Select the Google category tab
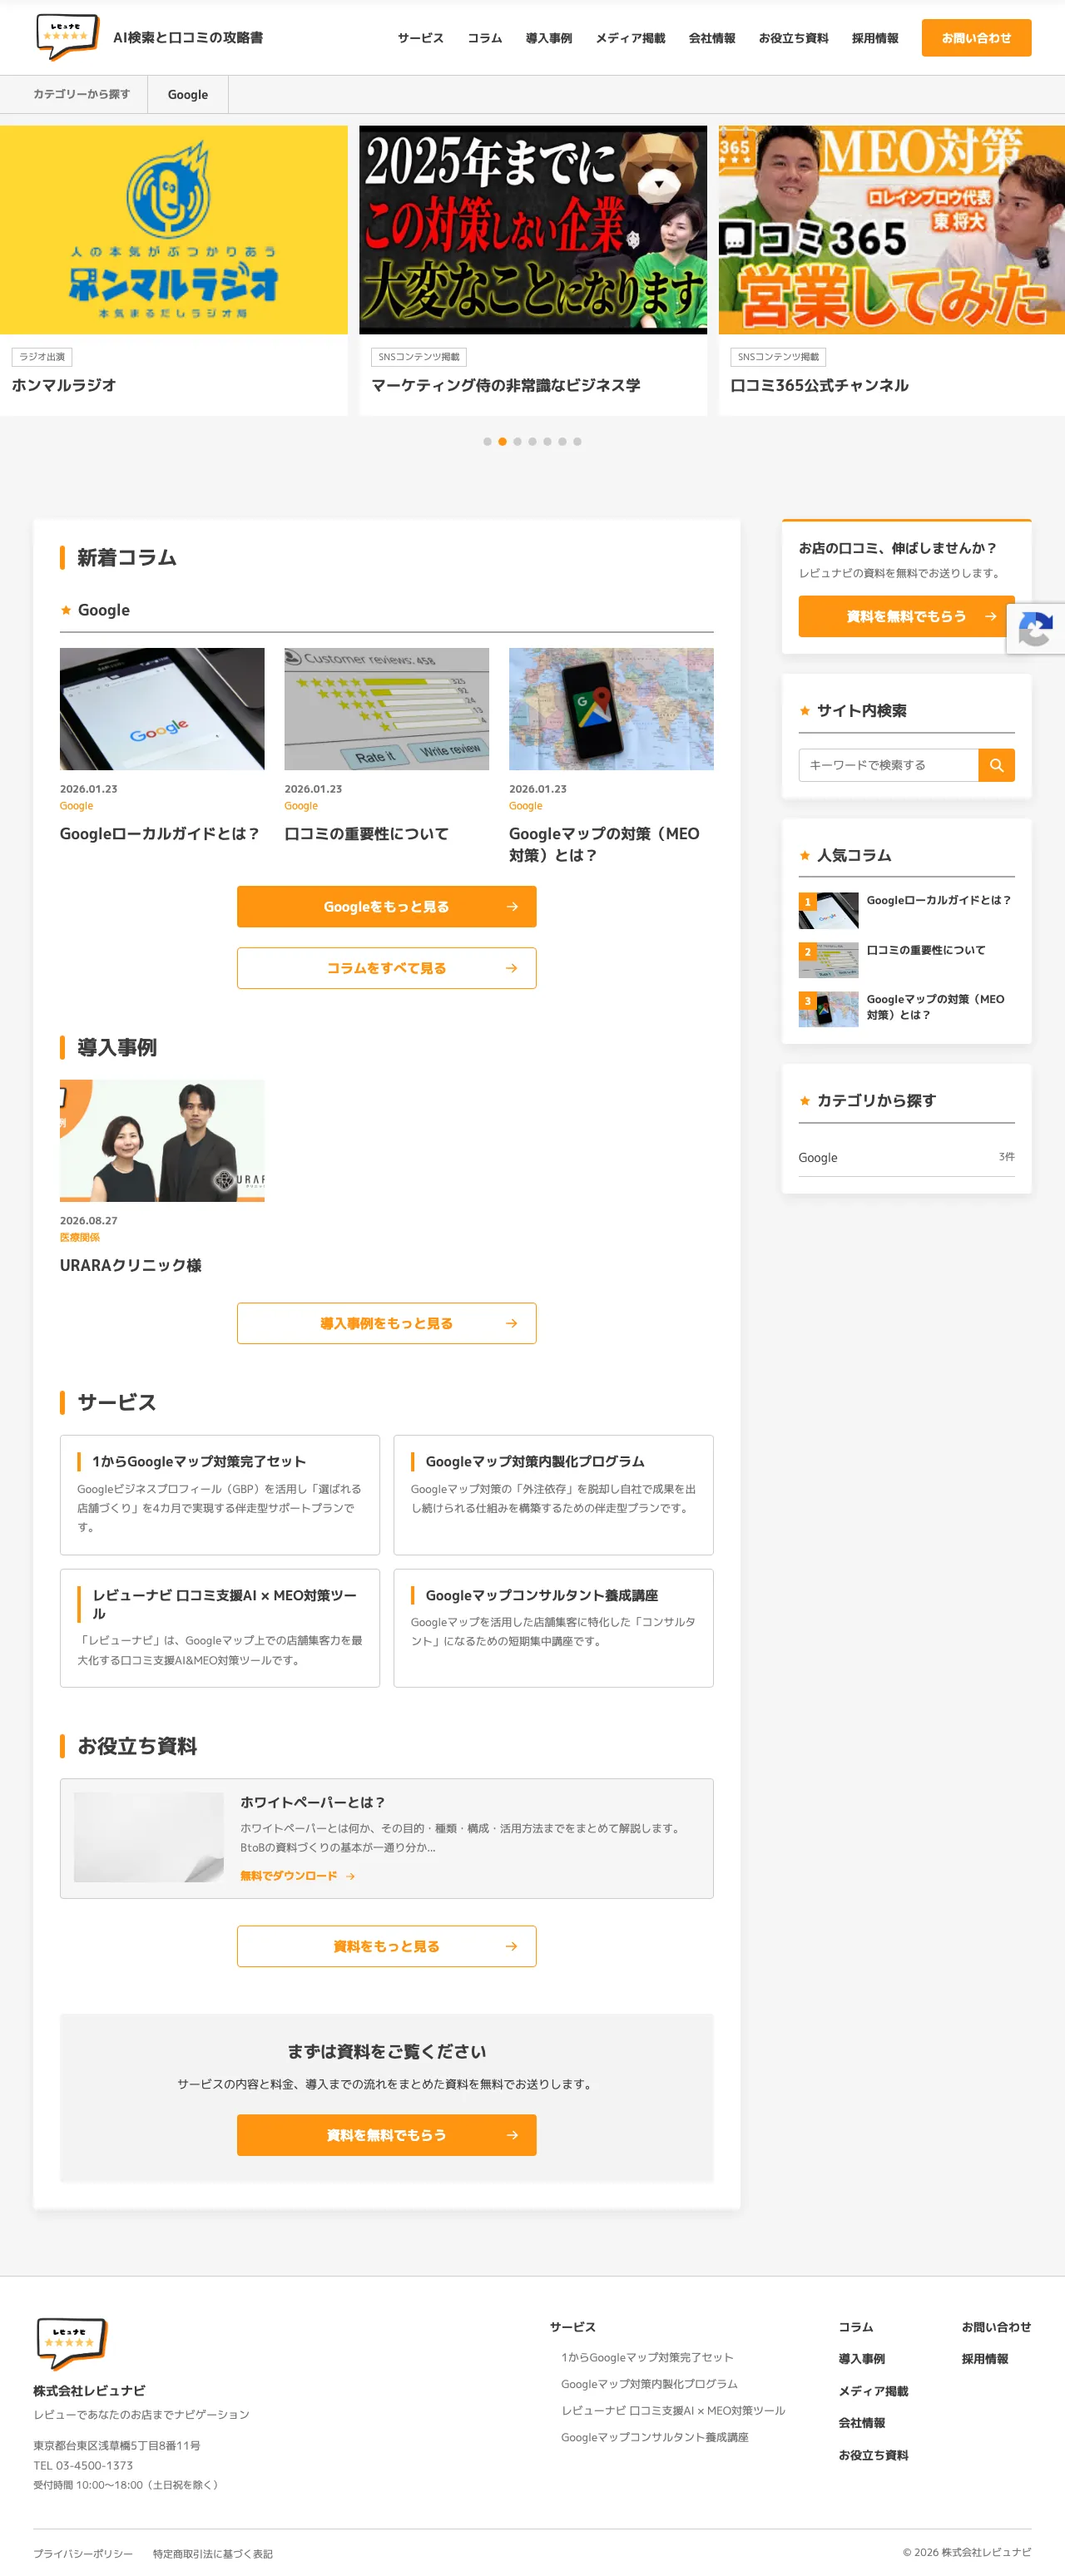This screenshot has height=2576, width=1065. (188, 95)
